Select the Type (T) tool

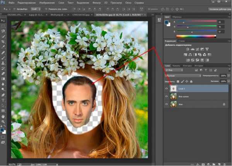(3, 100)
